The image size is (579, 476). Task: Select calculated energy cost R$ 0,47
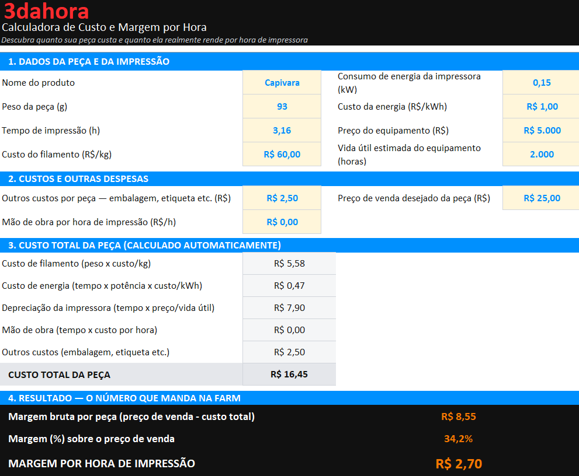[x=289, y=286]
